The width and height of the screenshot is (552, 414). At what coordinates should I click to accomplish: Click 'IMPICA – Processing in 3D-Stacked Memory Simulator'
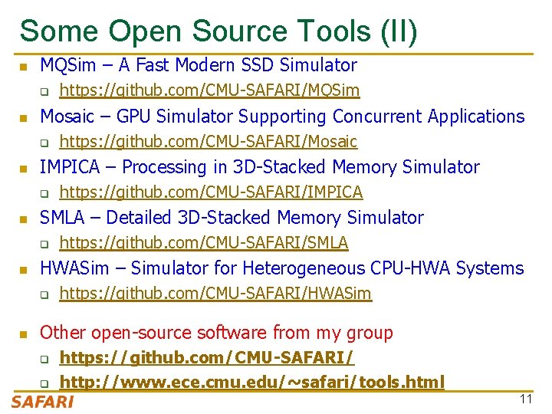click(260, 167)
